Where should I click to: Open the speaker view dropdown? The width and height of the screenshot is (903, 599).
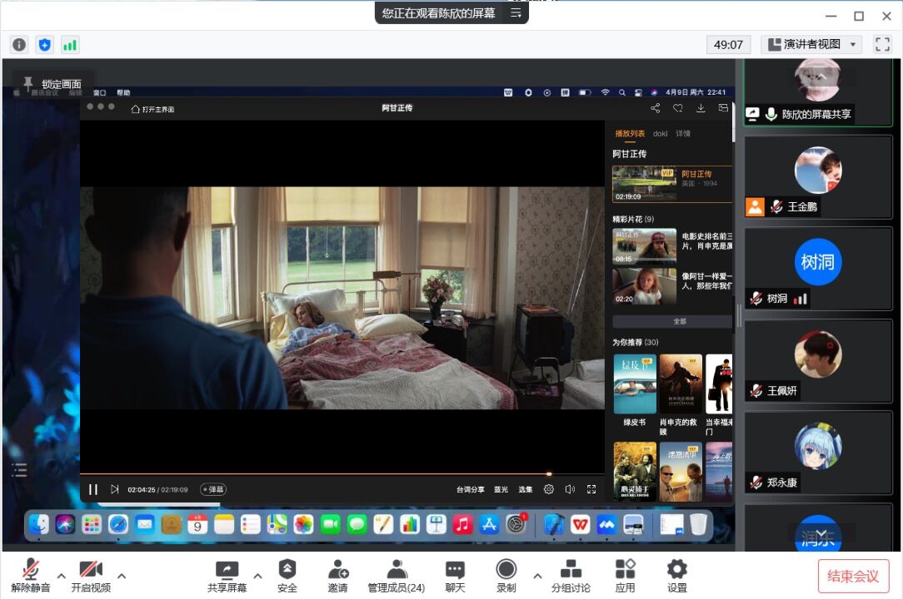(x=812, y=44)
